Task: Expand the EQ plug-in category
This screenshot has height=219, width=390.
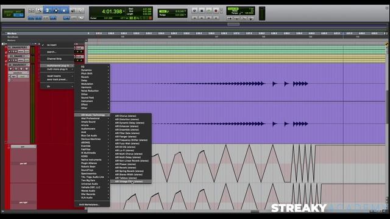Action: (92, 67)
